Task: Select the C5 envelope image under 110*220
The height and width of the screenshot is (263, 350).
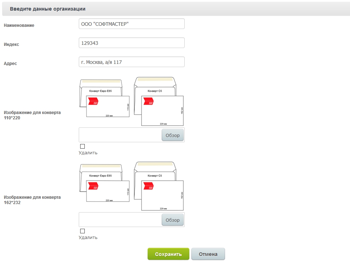Action: click(x=159, y=101)
